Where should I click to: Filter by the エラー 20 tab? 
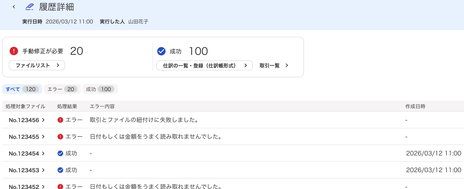click(62, 89)
